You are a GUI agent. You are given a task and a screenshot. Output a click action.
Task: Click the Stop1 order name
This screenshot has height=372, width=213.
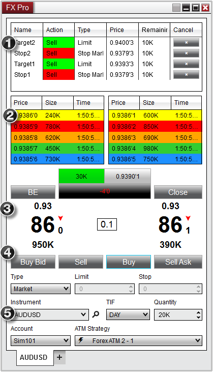coord(22,75)
